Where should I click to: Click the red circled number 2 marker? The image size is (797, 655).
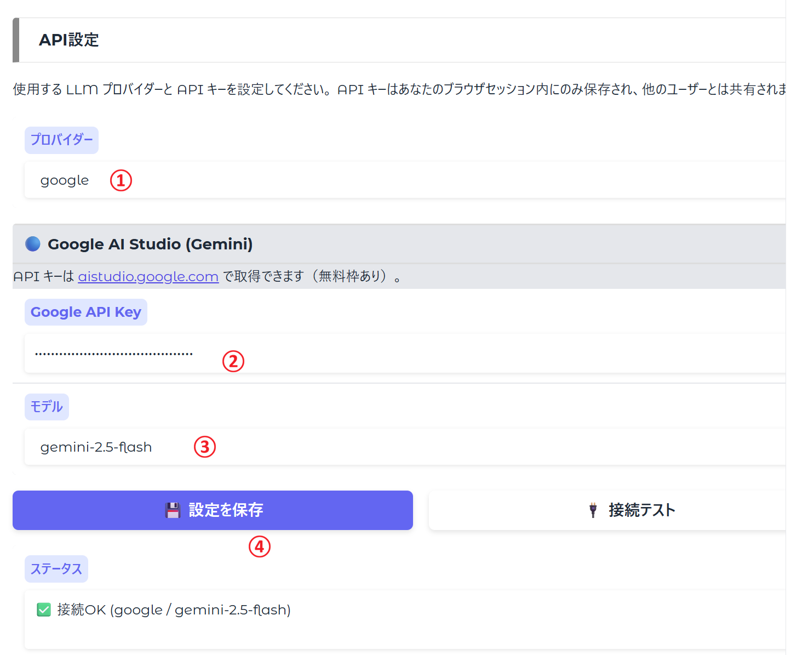(233, 361)
